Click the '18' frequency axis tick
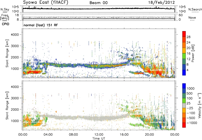Screen dimensions: 202x140 (17, 15)
